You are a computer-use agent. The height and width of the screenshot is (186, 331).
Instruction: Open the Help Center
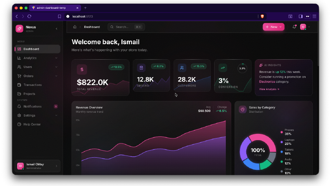coord(38,124)
